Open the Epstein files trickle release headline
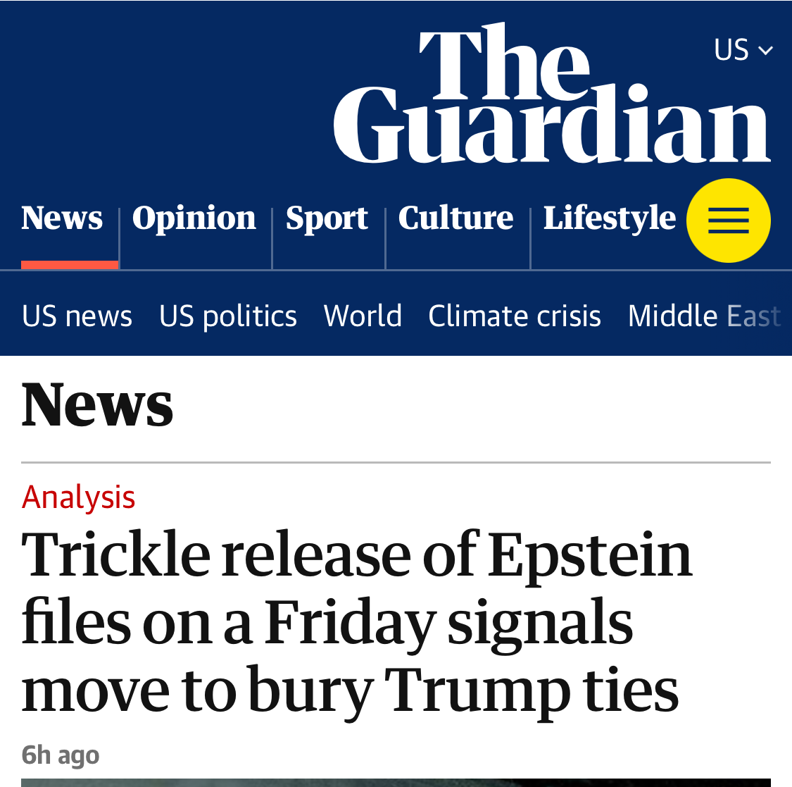Screen dimensions: 792x787 [x=356, y=621]
